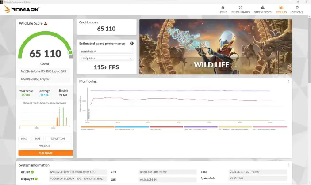This screenshot has height=185, width=311.
Task: Click the Intel Core Ultra 9 185H CPU field
Action: 168,172
